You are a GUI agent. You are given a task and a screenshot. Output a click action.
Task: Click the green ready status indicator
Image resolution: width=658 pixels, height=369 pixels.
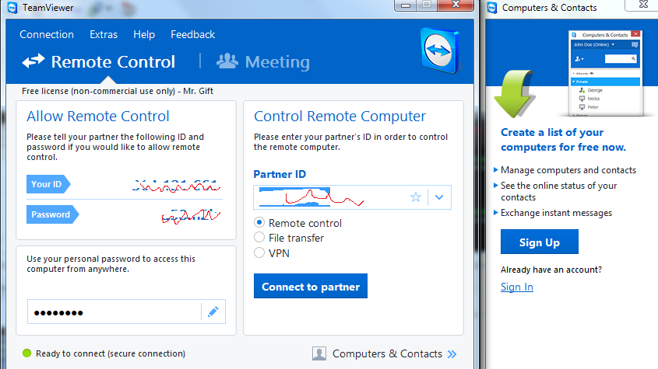(x=26, y=353)
